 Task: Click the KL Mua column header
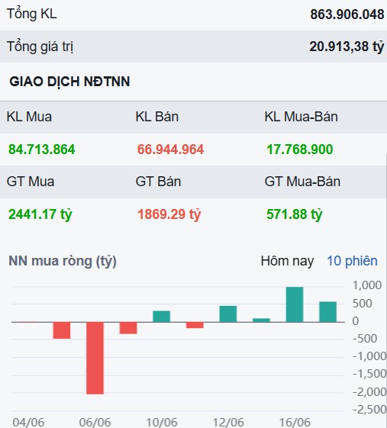(29, 117)
